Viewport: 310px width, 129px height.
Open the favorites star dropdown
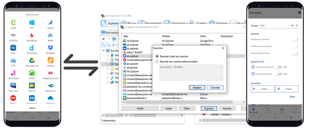point(114,45)
